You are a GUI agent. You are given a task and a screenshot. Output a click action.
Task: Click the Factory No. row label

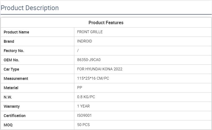point(14,51)
